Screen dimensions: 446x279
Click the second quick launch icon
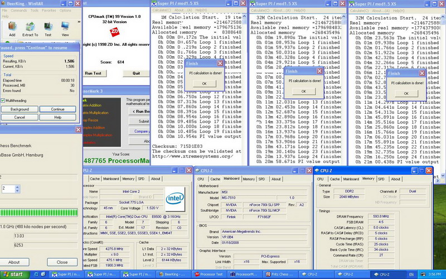pos(43,275)
